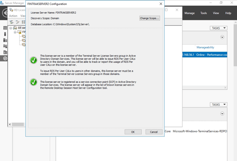Select the Remote Desktop Services sidebar icon
The width and height of the screenshot is (237, 161).
click(5, 58)
